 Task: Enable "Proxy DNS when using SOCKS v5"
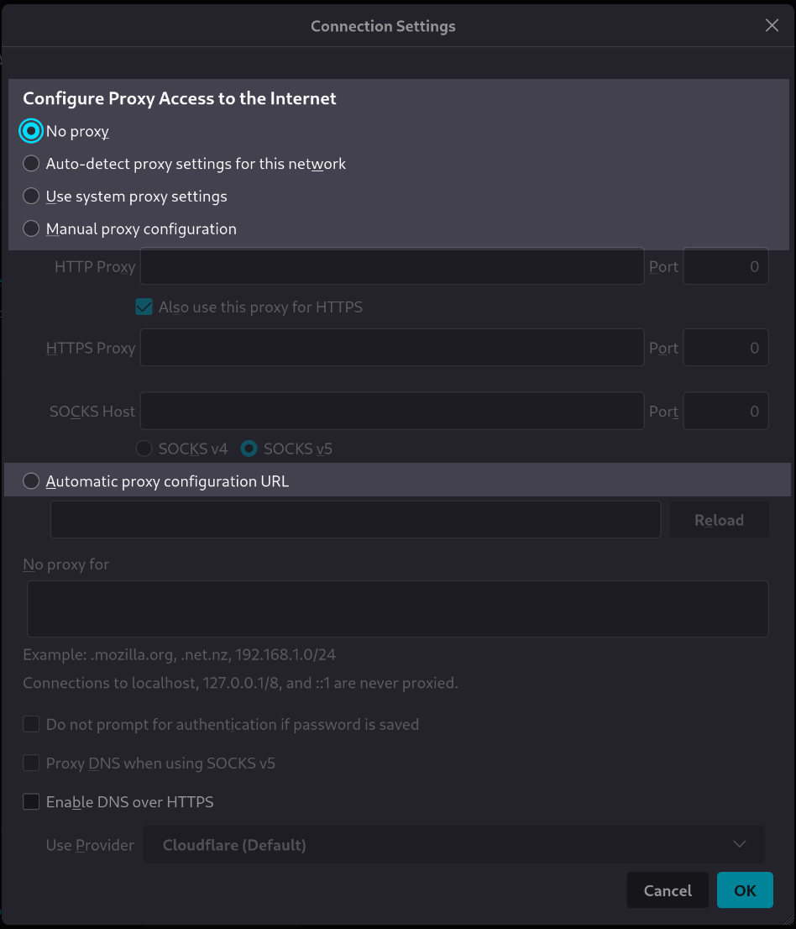point(31,763)
